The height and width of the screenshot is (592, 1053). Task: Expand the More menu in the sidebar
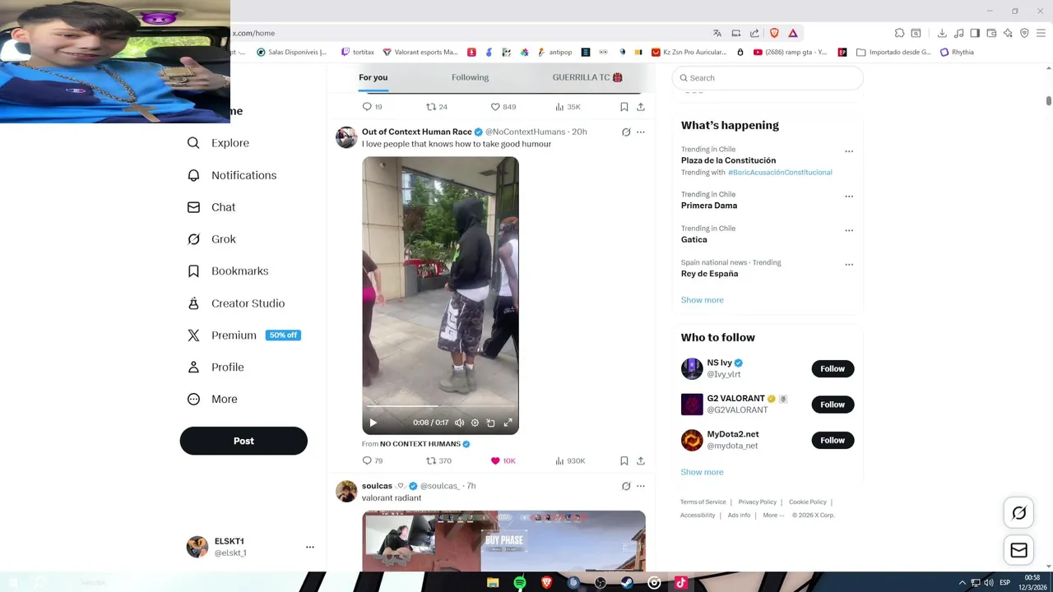[212, 400]
